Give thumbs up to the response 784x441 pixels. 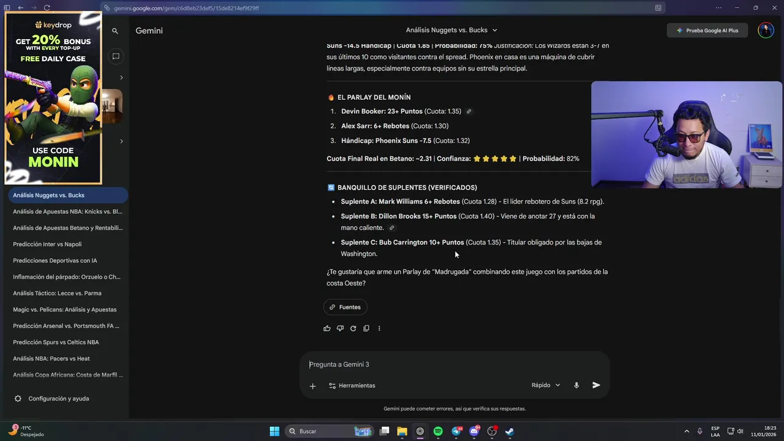point(327,328)
